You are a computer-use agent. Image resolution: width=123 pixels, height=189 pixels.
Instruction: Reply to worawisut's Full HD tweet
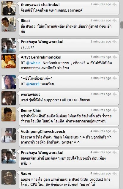tap(115, 94)
